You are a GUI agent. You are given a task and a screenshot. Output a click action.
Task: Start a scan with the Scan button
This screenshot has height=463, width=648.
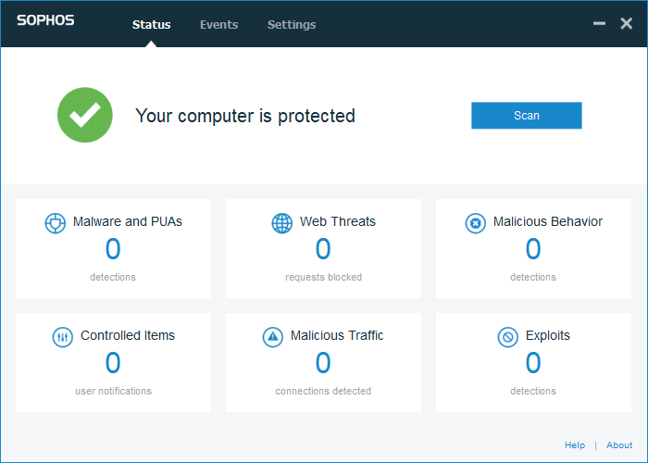pyautogui.click(x=526, y=116)
